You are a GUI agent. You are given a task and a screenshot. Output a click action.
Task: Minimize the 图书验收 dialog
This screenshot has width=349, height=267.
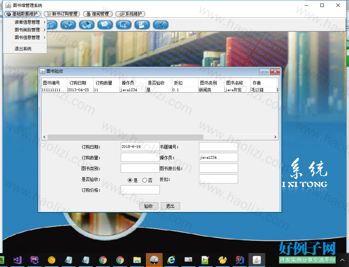point(265,72)
